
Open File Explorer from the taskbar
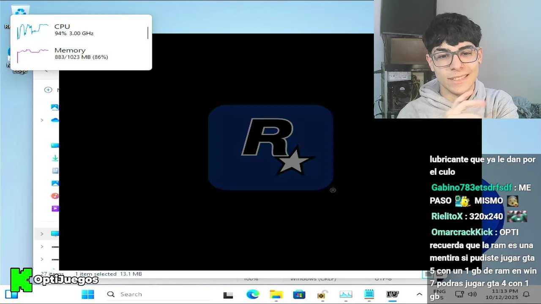pyautogui.click(x=276, y=294)
